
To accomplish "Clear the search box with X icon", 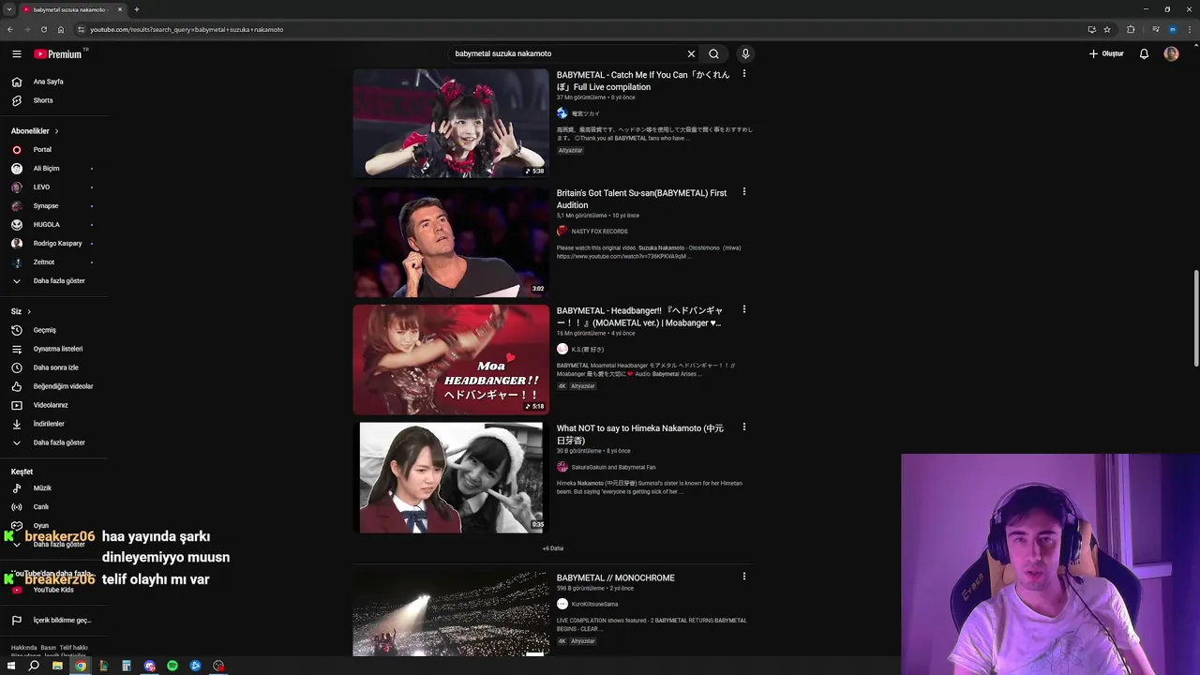I will click(x=692, y=53).
